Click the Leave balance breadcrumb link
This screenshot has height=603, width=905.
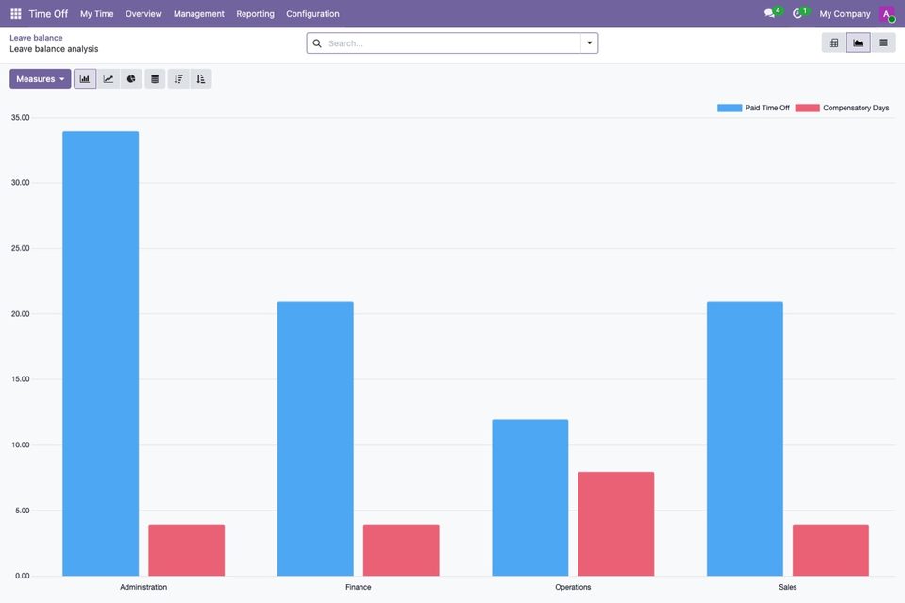pyautogui.click(x=37, y=38)
